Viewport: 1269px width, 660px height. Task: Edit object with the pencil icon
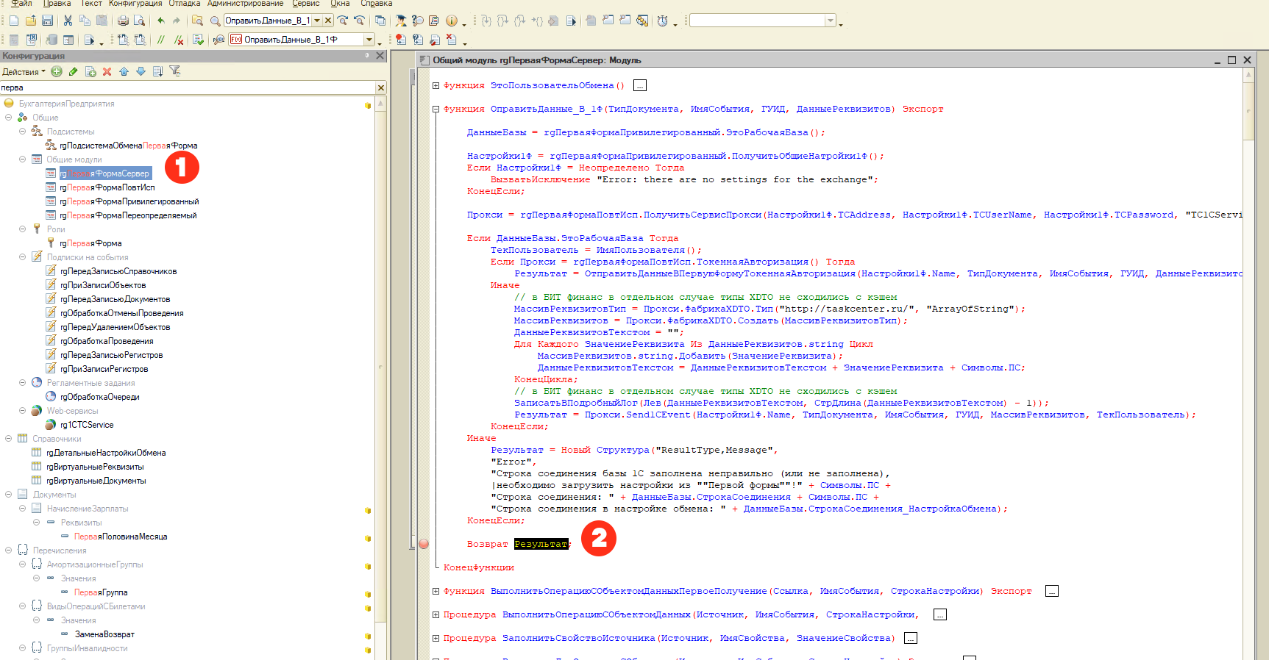73,71
